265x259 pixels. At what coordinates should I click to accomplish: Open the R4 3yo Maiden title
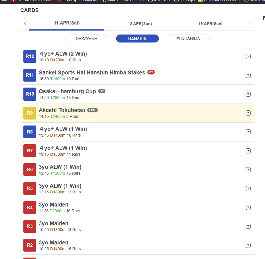click(54, 205)
